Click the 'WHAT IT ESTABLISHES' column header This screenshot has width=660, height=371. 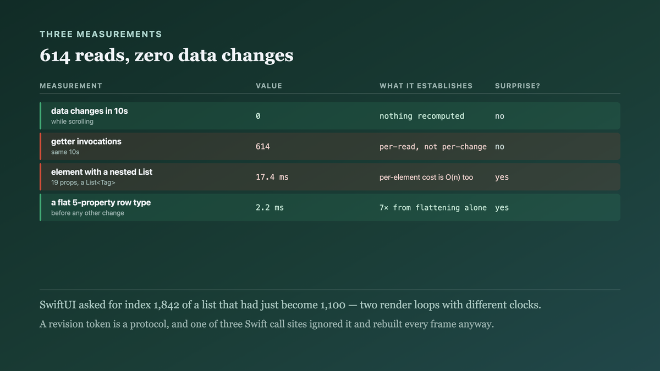click(x=426, y=86)
